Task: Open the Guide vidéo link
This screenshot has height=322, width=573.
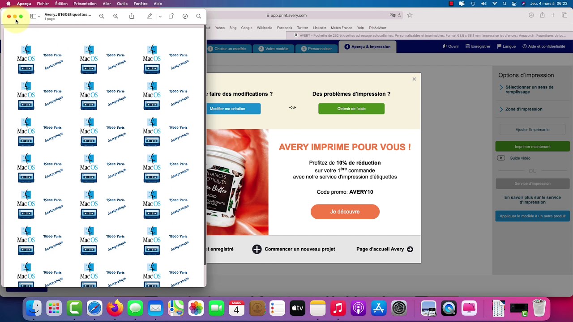Action: [514, 158]
